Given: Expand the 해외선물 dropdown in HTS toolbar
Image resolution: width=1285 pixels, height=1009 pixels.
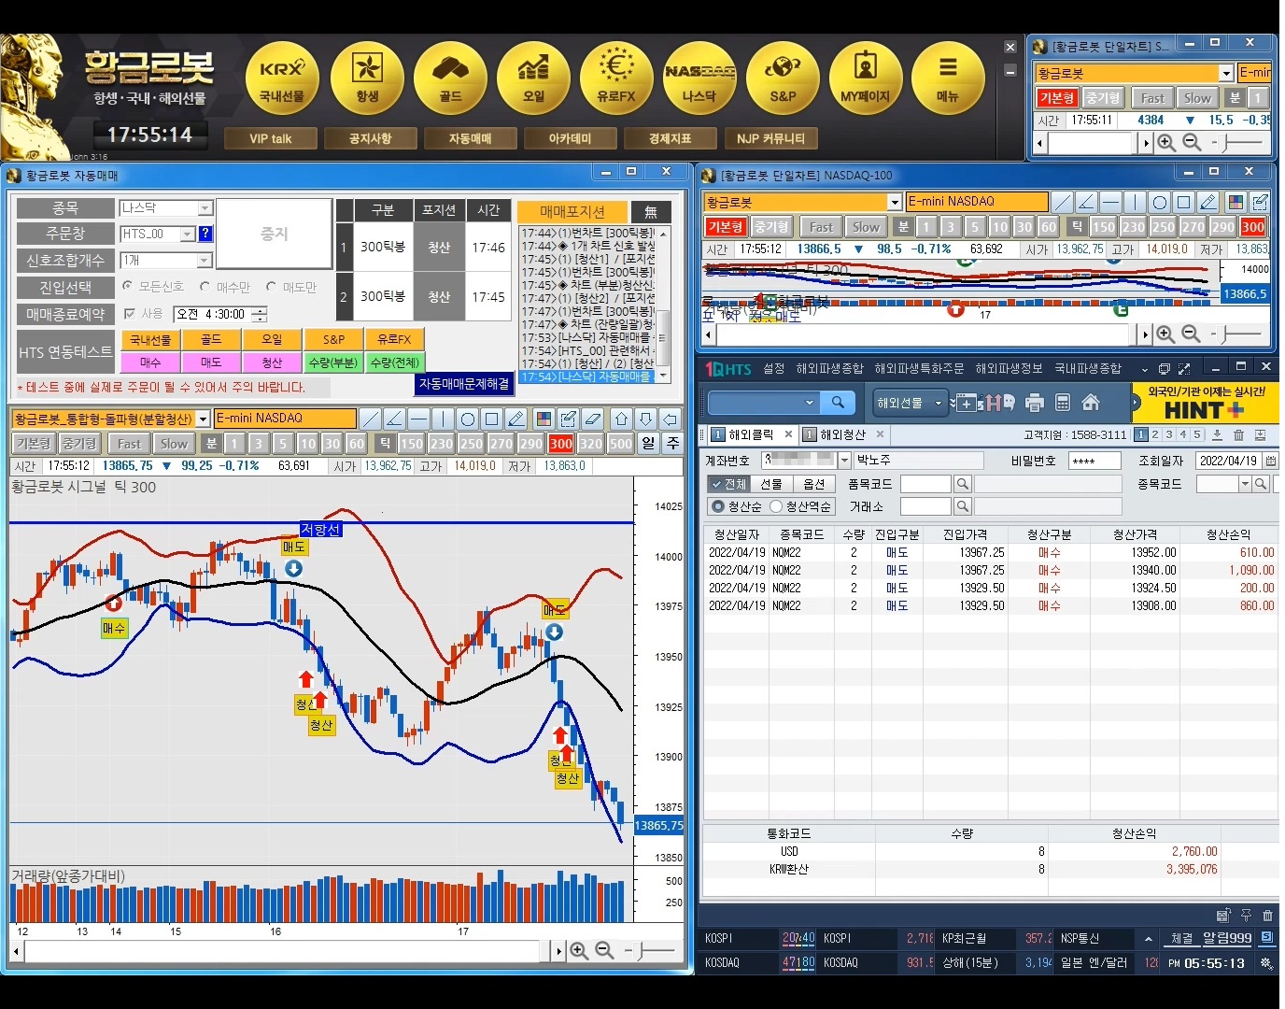Looking at the screenshot, I should pyautogui.click(x=939, y=403).
